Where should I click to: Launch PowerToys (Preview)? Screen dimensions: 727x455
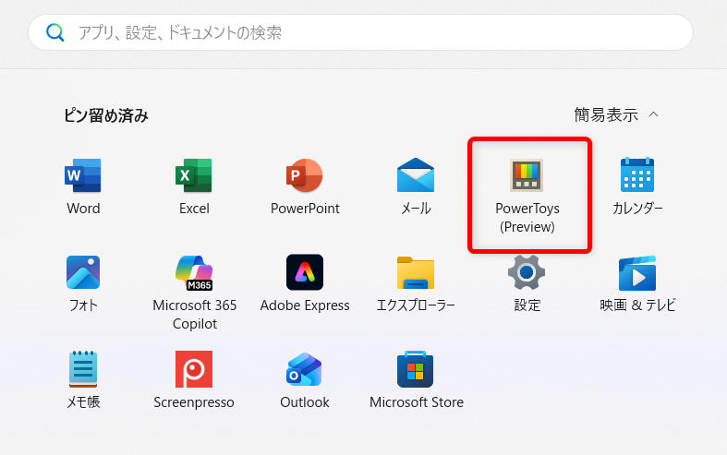pyautogui.click(x=527, y=196)
